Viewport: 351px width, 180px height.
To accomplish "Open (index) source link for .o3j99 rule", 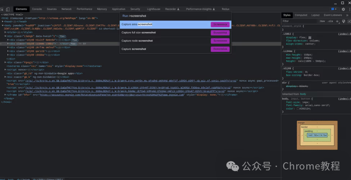I will (344, 68).
